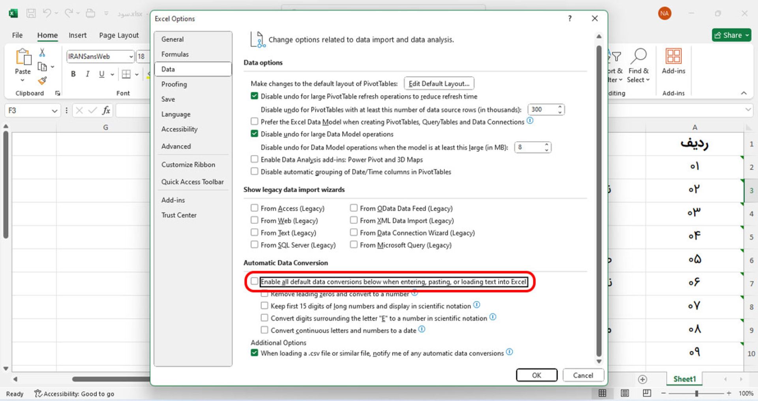Click the Format Painter brush icon

(42, 81)
